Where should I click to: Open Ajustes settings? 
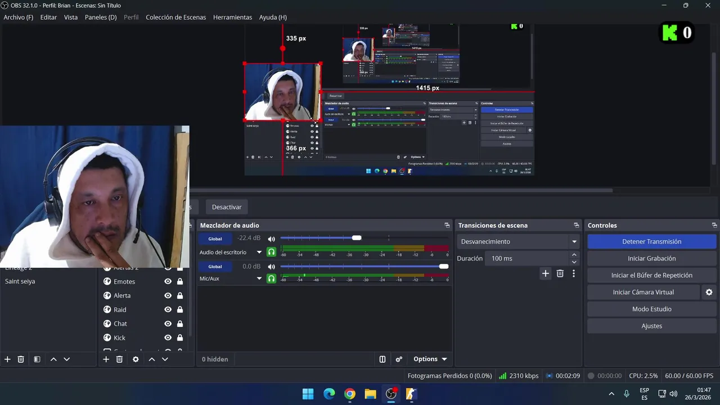[652, 326]
